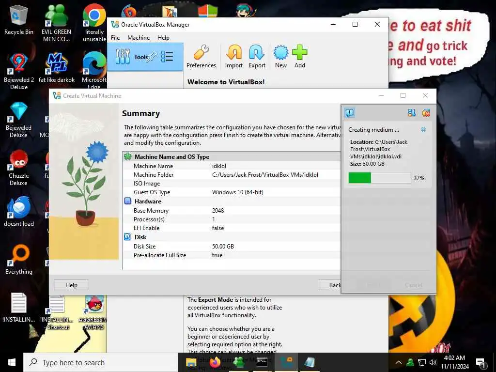Open the !INSTALLIN... - Shortcut icon
The image size is (496, 372).
(57, 312)
